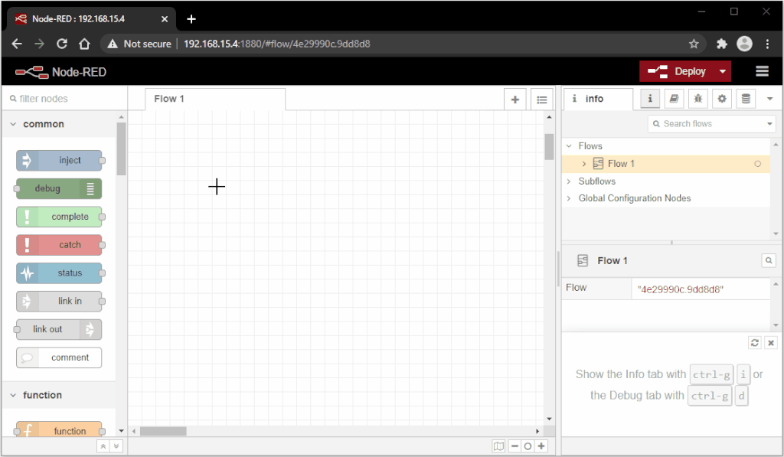
Task: Click the Deploy button
Action: click(677, 71)
